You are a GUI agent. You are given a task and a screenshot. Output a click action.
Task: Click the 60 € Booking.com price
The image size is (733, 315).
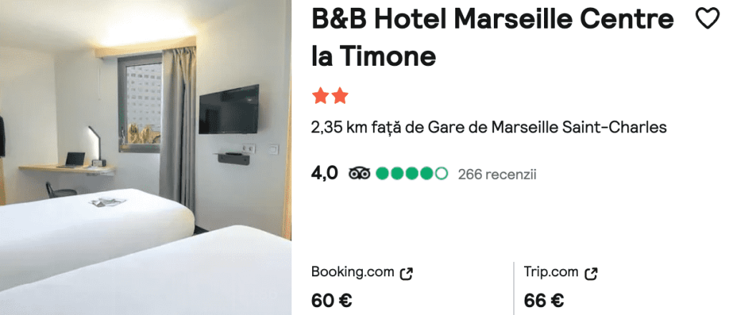[332, 301]
